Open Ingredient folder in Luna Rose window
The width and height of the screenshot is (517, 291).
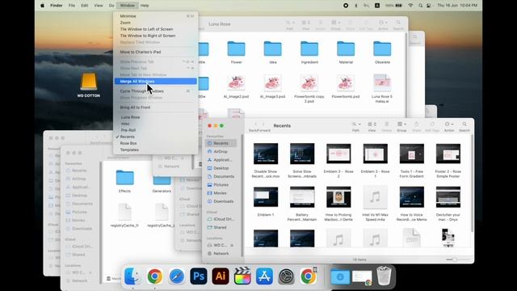pos(309,48)
